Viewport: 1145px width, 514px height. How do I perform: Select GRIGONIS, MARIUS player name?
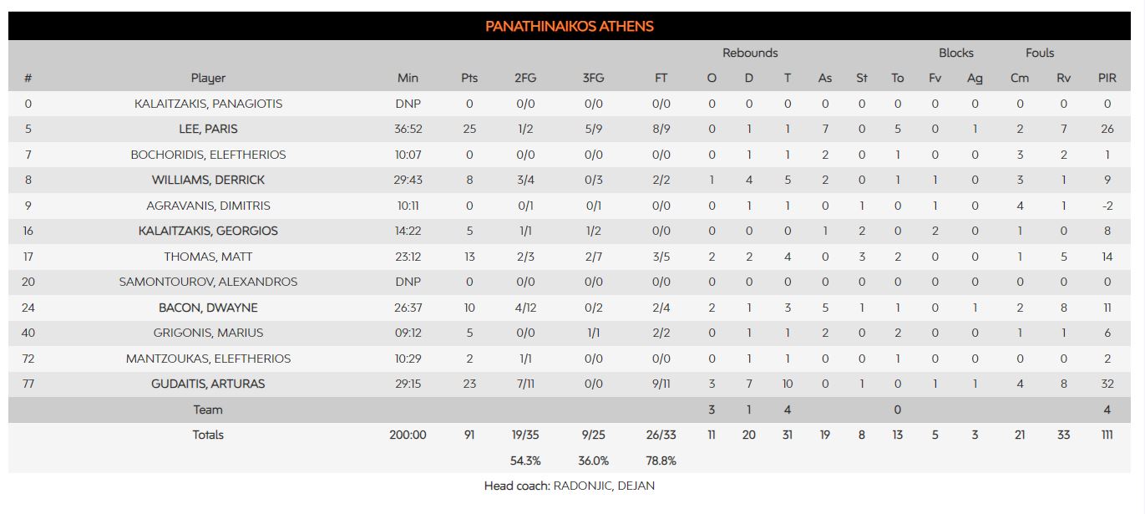click(x=208, y=333)
